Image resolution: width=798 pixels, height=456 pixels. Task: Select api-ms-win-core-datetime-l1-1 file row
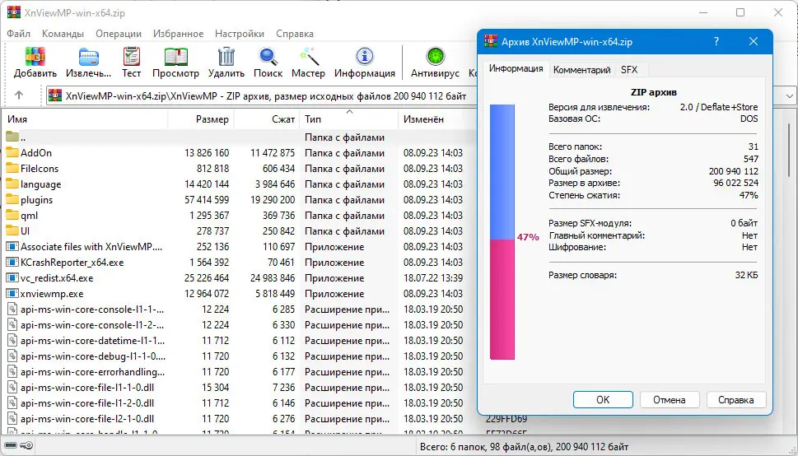click(x=239, y=341)
